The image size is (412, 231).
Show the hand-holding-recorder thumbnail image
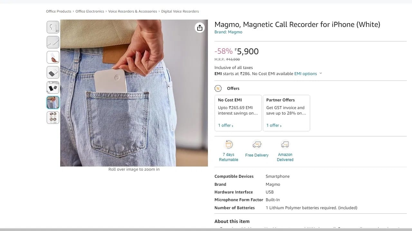pyautogui.click(x=53, y=57)
